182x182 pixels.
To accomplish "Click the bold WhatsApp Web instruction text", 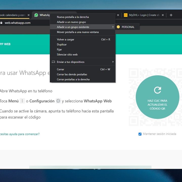I will click(x=98, y=101).
